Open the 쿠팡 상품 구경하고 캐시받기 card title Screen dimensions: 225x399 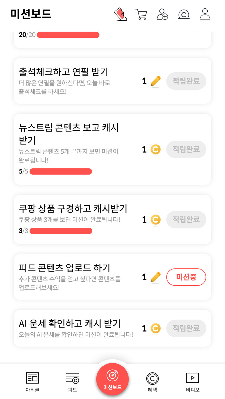point(73,208)
